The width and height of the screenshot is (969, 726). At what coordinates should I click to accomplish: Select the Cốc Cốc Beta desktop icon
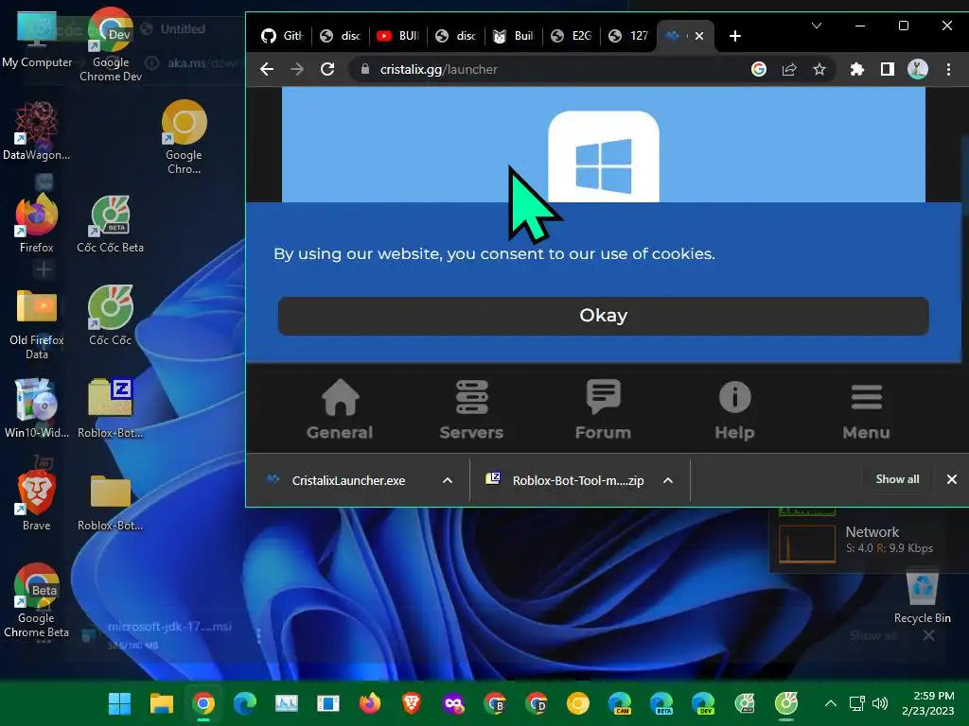coord(110,223)
